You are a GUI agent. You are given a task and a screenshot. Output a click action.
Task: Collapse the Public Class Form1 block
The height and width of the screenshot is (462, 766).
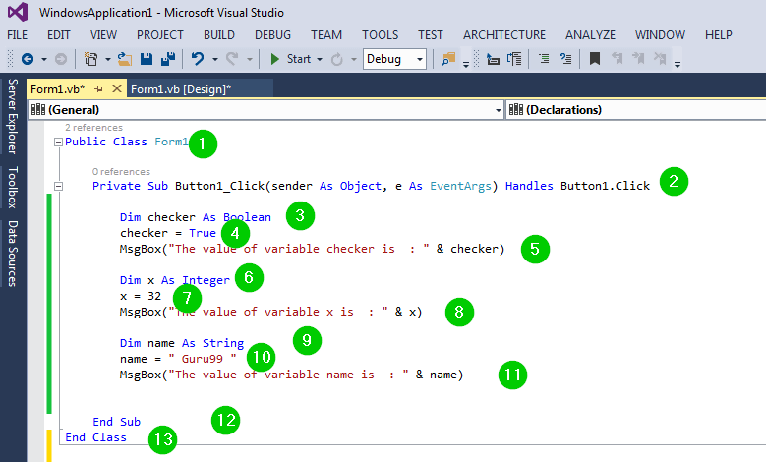(58, 143)
